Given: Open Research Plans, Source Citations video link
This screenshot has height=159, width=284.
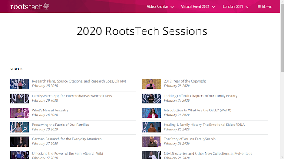Looking at the screenshot, I should click(x=79, y=81).
